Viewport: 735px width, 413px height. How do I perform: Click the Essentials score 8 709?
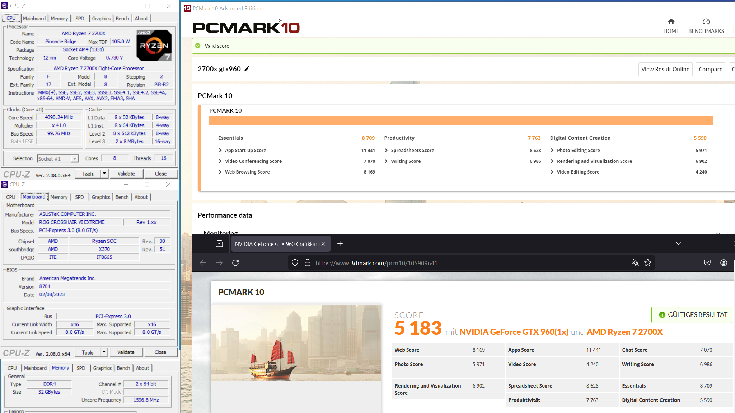pyautogui.click(x=368, y=138)
